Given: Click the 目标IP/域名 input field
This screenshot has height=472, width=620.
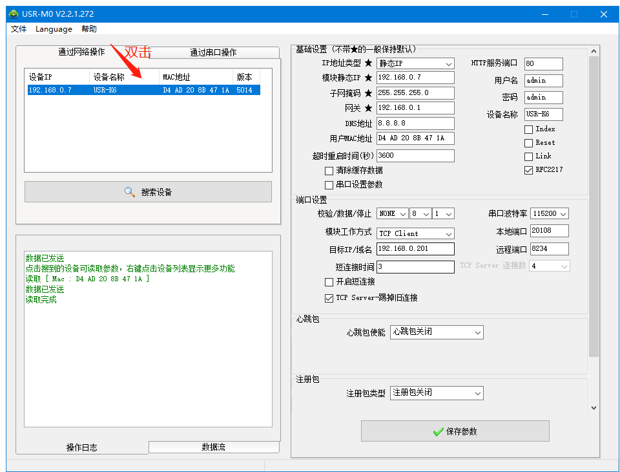Looking at the screenshot, I should coord(415,249).
